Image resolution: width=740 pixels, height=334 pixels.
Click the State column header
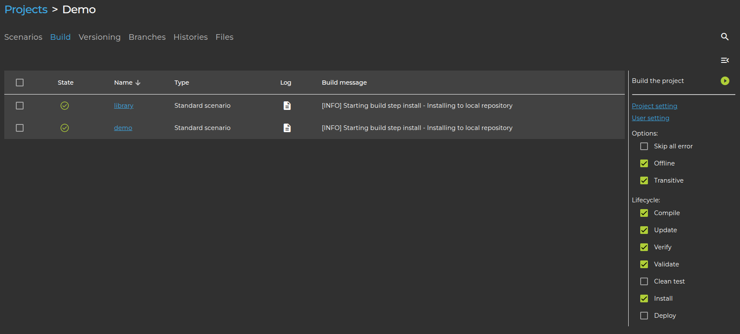click(x=66, y=83)
